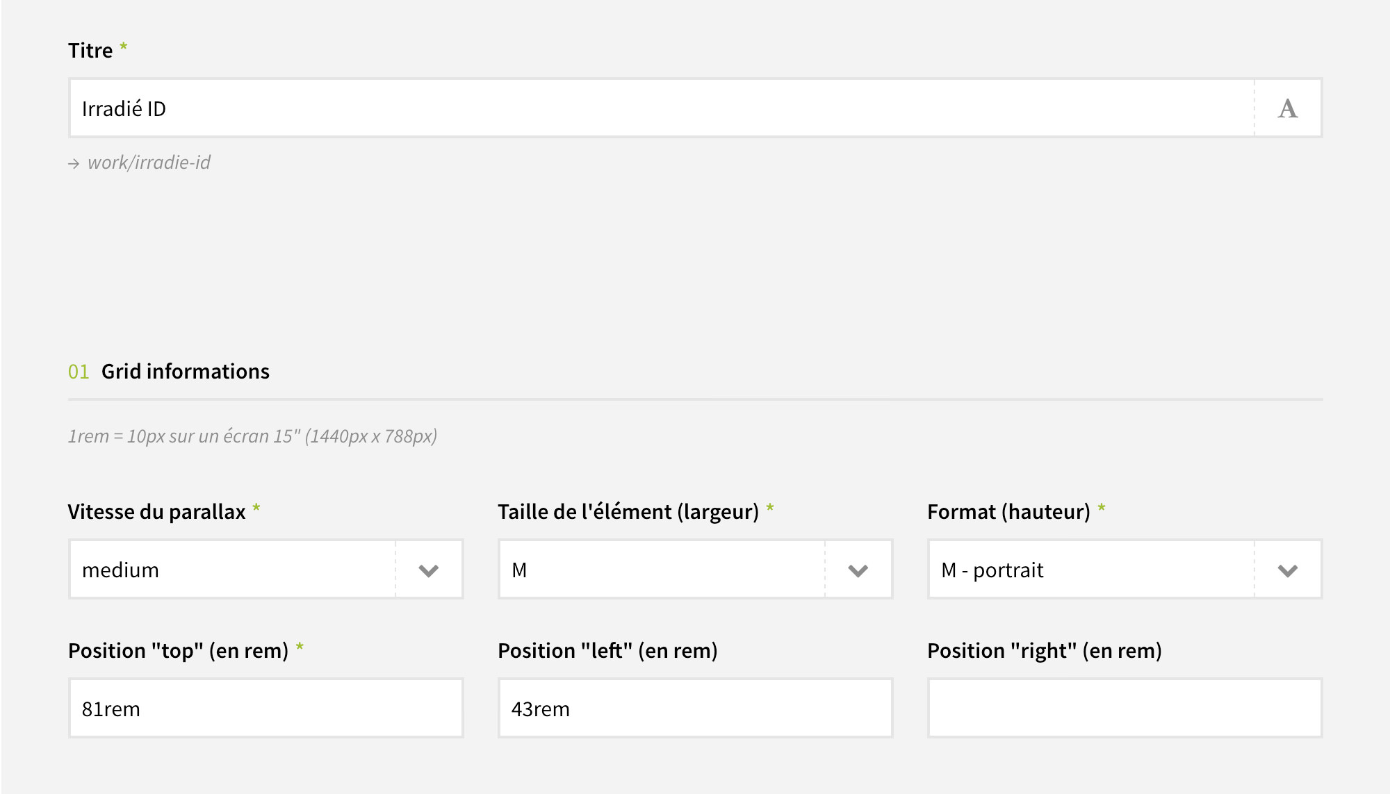Viewport: 1390px width, 794px height.
Task: Click the "M - portrait" format value
Action: [992, 570]
